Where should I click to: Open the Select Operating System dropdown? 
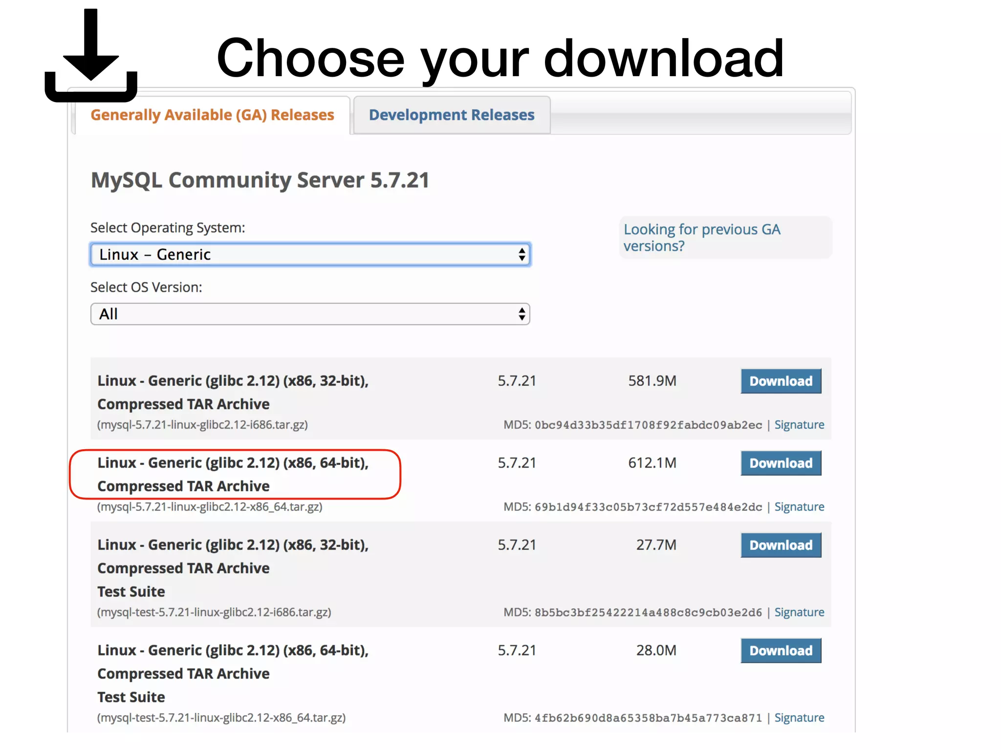(310, 254)
